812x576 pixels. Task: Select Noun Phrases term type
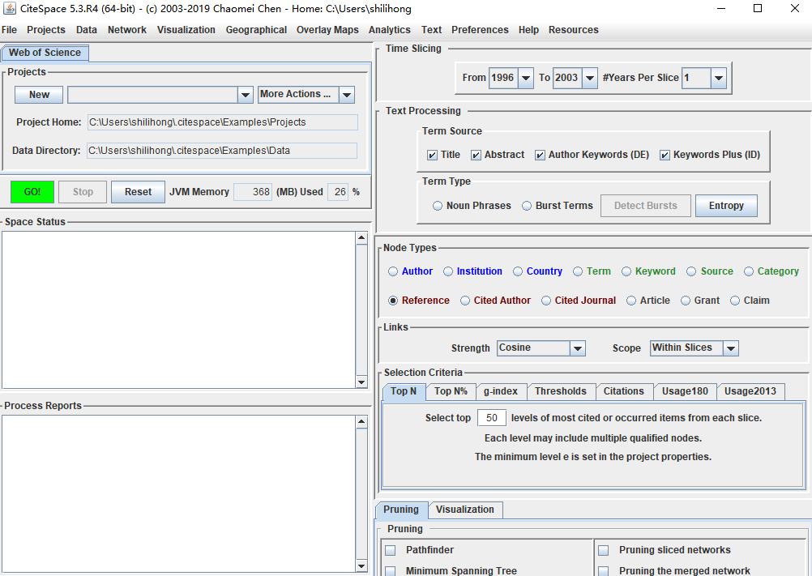pyautogui.click(x=438, y=206)
